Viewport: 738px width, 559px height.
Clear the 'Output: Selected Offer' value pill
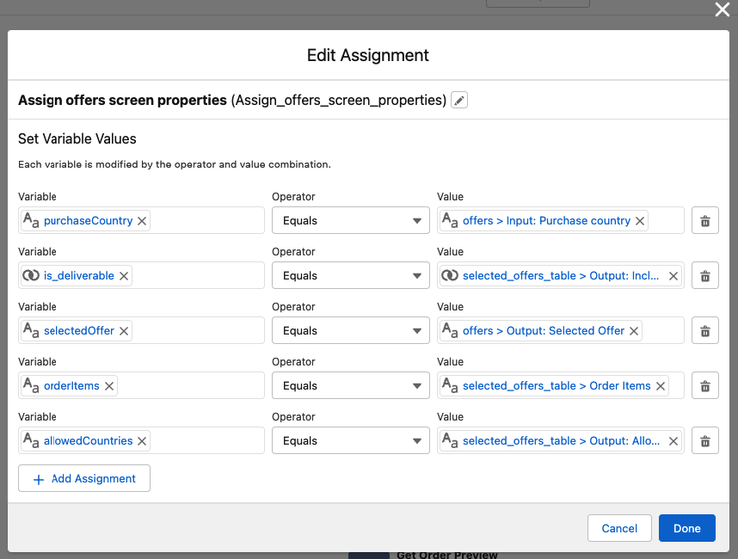(x=634, y=331)
